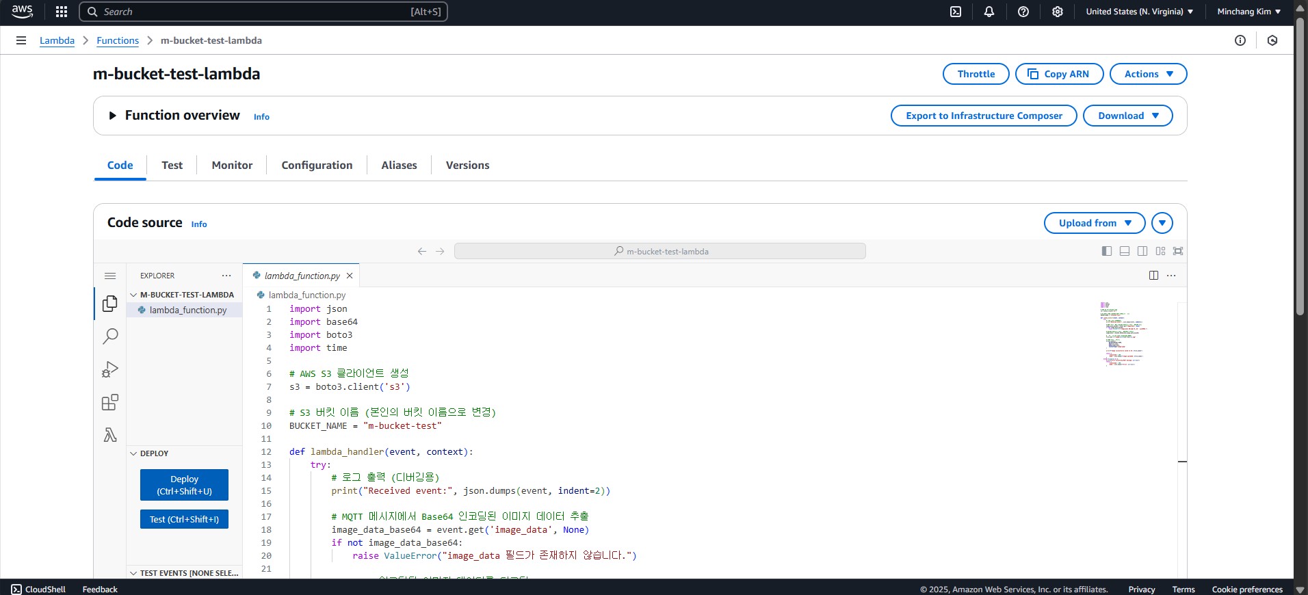
Task: Go forward with the editor right arrow
Action: (440, 251)
